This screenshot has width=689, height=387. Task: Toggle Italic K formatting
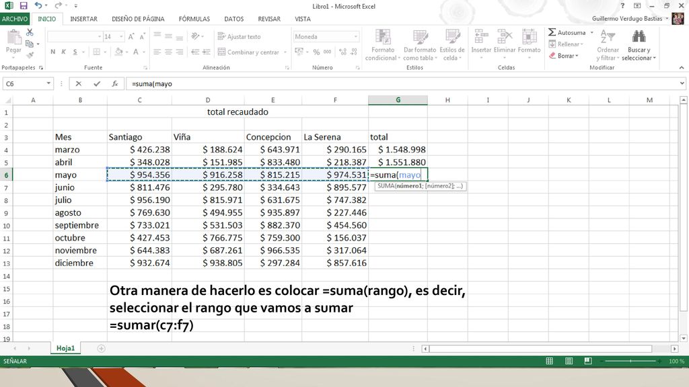tap(64, 52)
